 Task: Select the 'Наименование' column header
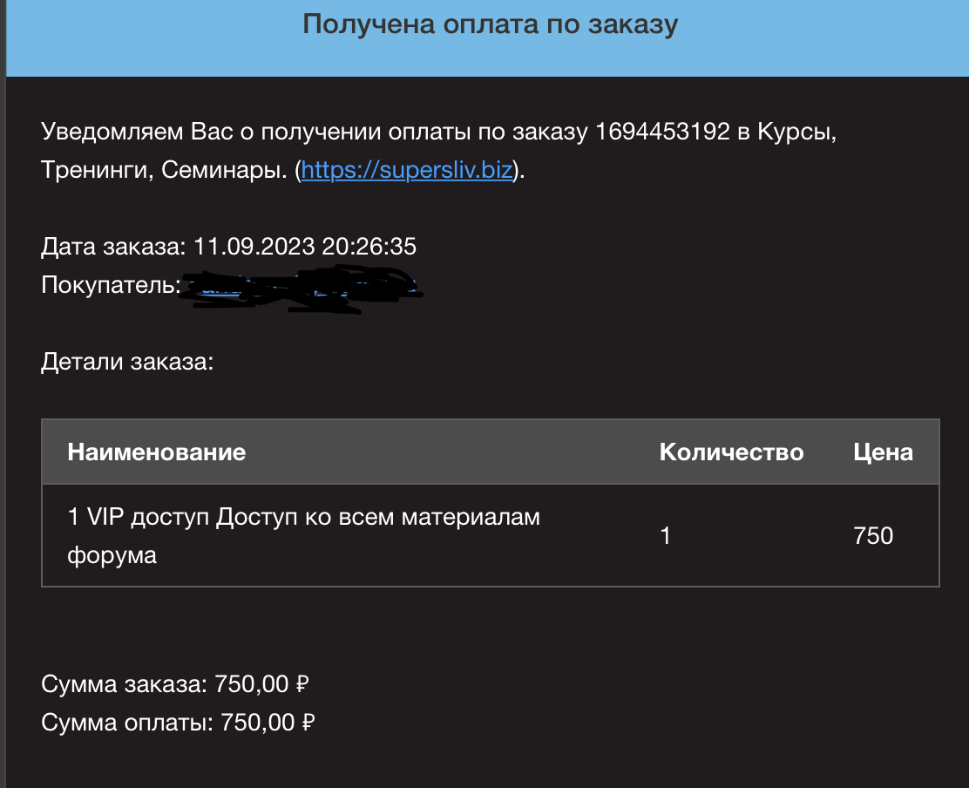click(156, 452)
